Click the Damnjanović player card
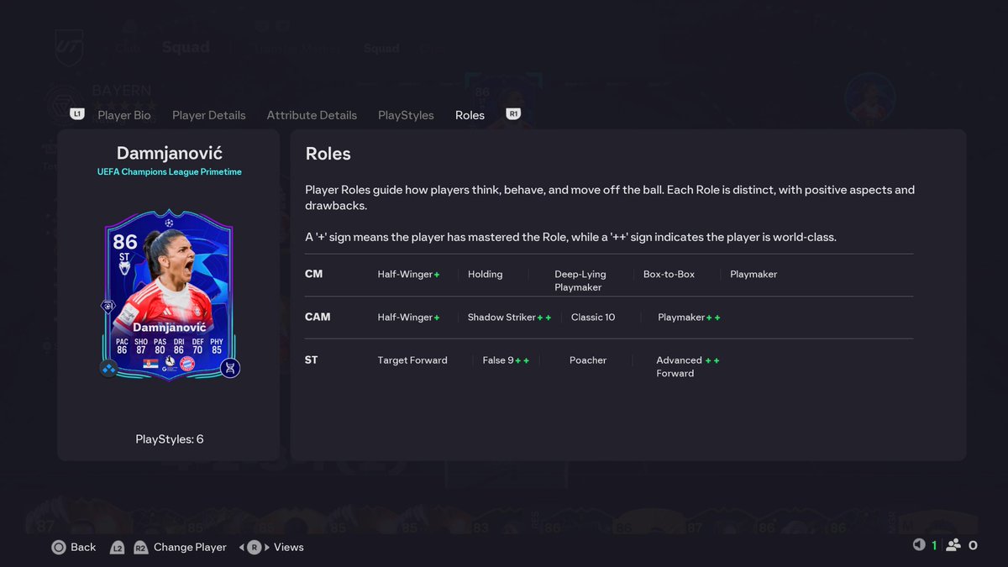 [169, 294]
